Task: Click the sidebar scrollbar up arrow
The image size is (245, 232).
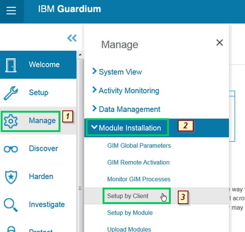Action: 80,55
